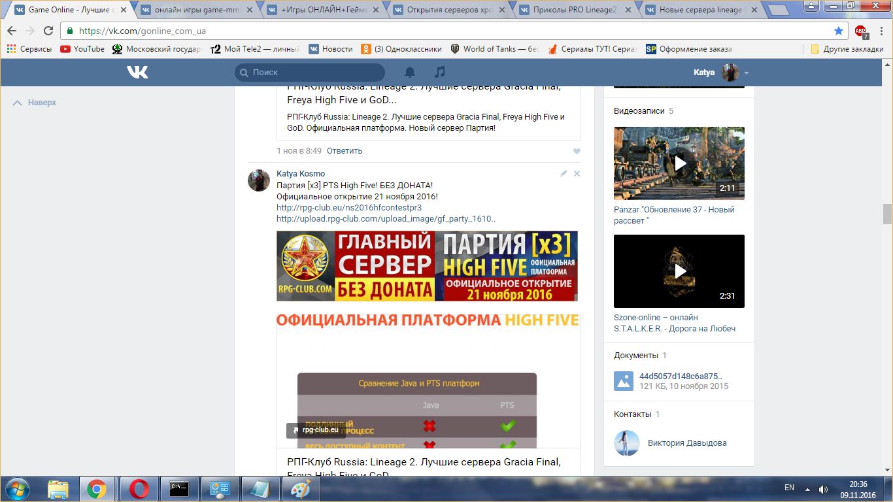The image size is (893, 502).
Task: Close the Приколы PRO Lineage2 tab
Action: [628, 10]
